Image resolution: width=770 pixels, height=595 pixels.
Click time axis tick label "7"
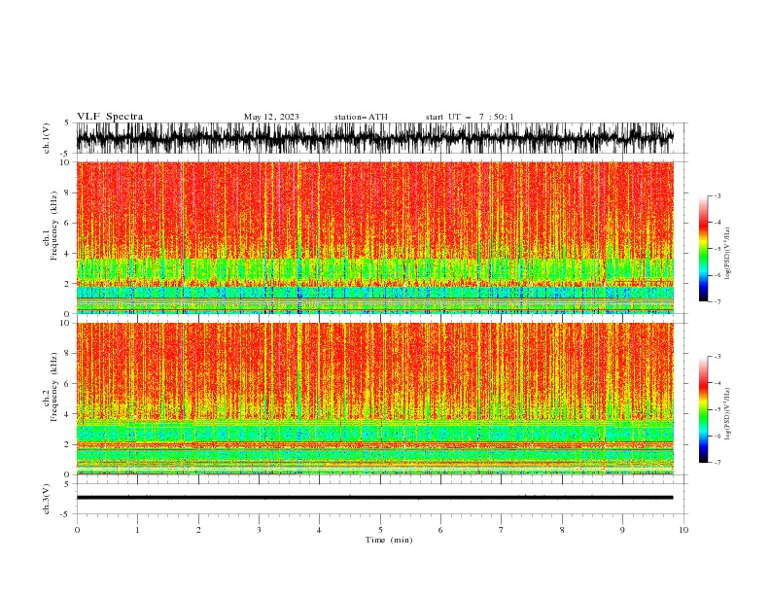point(502,530)
